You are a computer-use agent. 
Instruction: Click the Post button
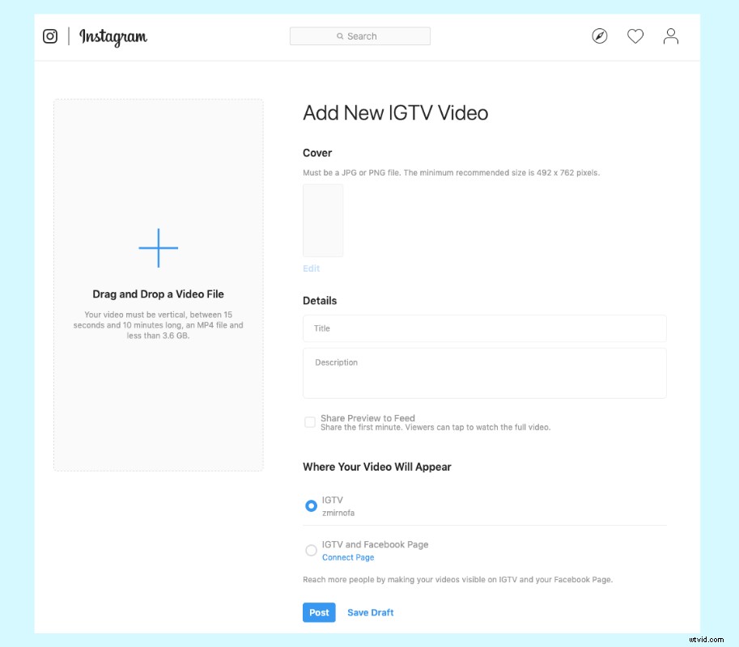319,612
